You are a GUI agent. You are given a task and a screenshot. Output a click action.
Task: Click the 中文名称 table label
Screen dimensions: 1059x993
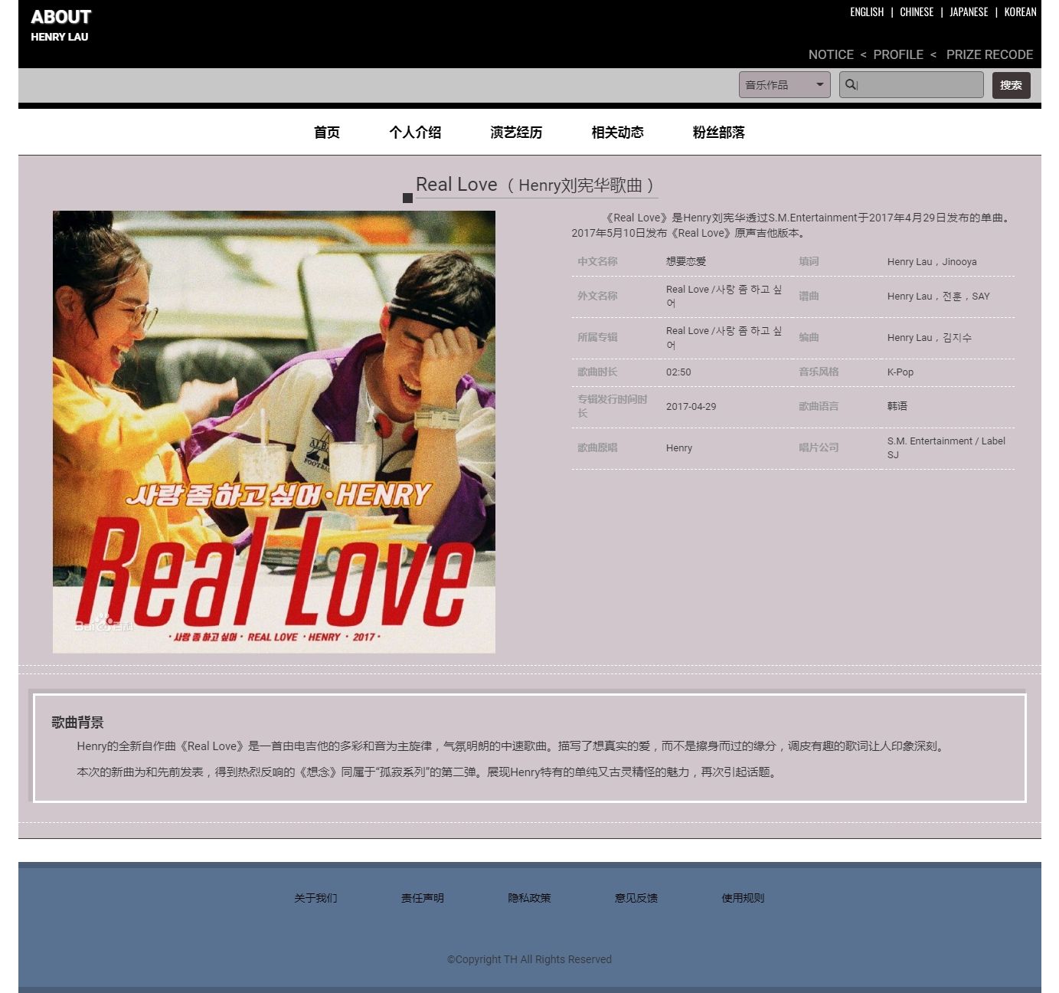coord(597,261)
